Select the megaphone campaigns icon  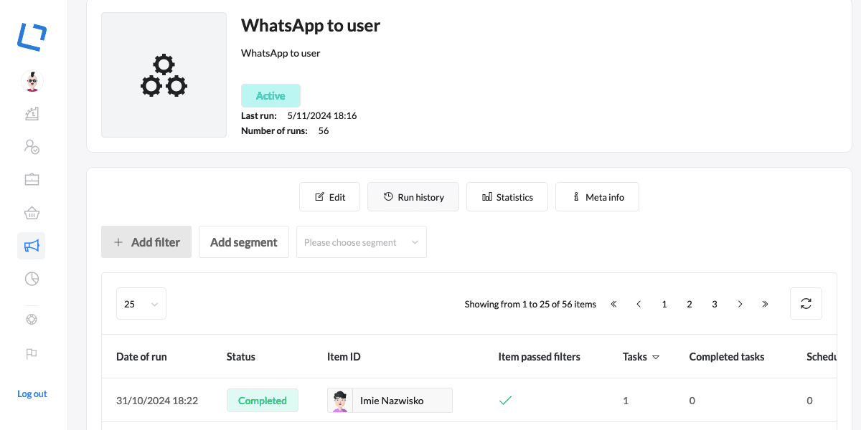tap(32, 246)
